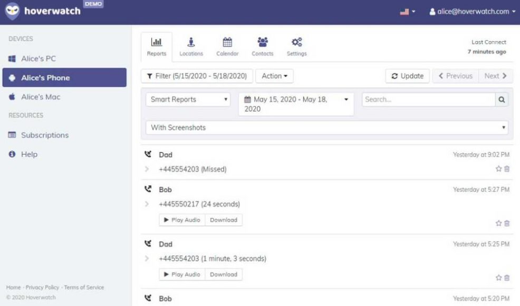Open the language flag dropdown

point(407,12)
